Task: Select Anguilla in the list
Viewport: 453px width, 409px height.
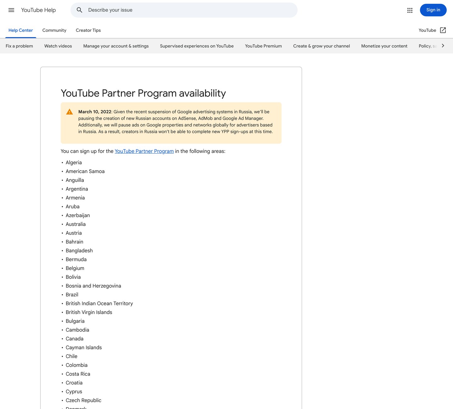Action: 75,180
